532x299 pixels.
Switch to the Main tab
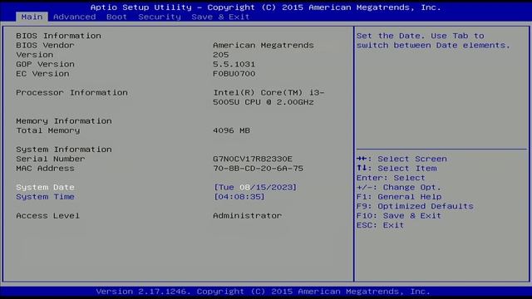pos(32,17)
